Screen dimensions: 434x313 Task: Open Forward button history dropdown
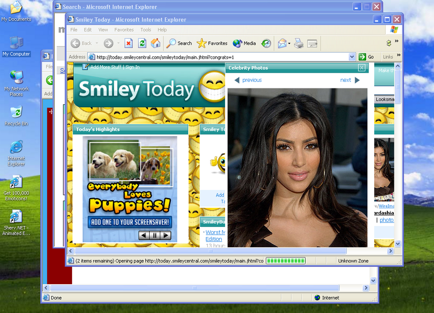pyautogui.click(x=118, y=43)
